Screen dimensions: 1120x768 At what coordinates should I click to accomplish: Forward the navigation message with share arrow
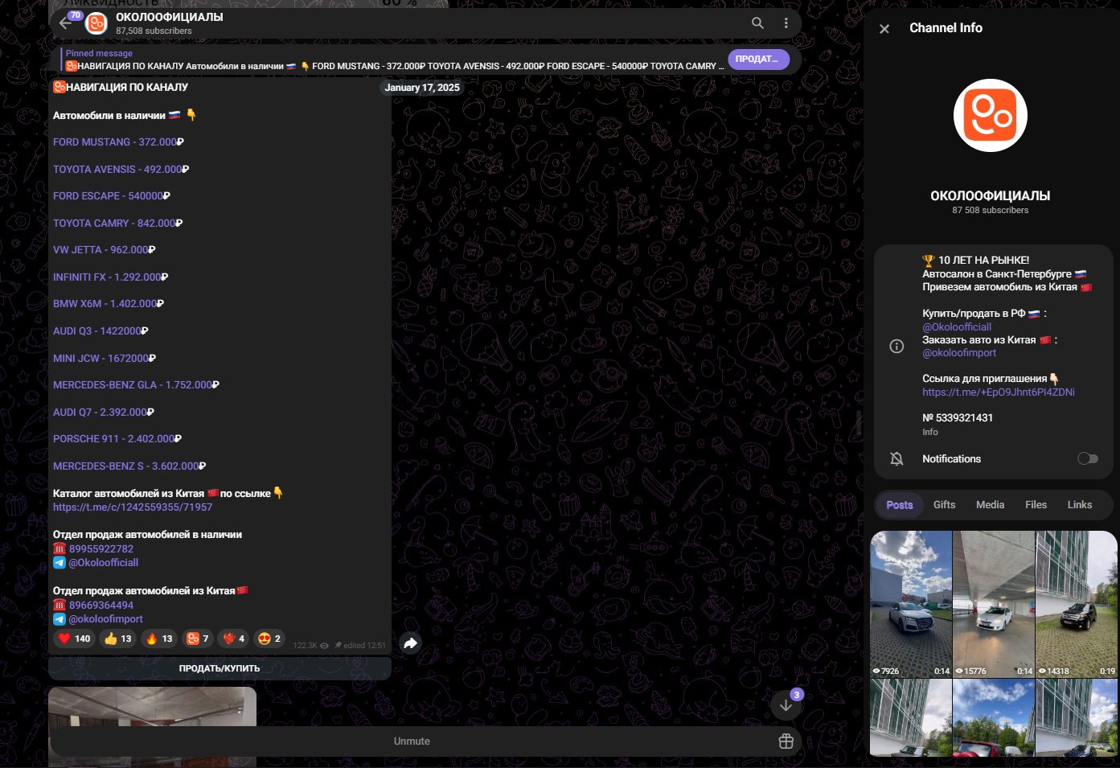click(x=410, y=643)
